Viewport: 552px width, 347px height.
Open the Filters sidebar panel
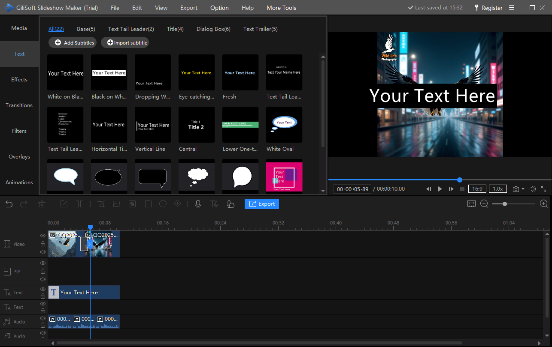tap(19, 131)
